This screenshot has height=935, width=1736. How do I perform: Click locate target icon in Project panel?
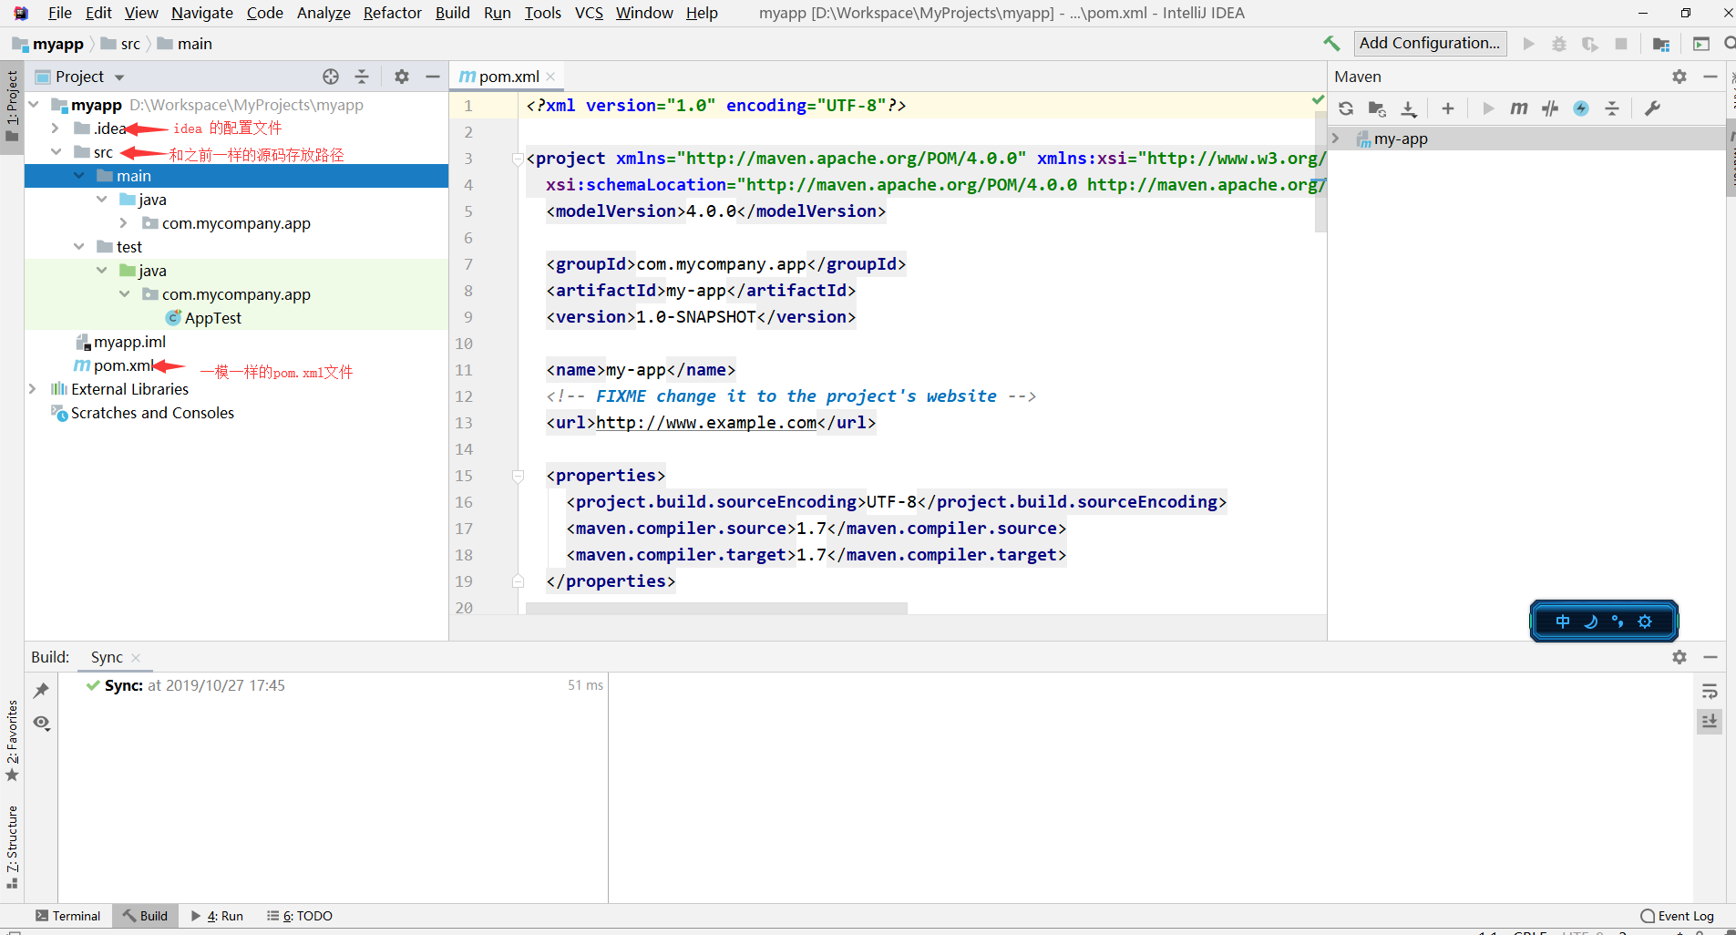(331, 77)
